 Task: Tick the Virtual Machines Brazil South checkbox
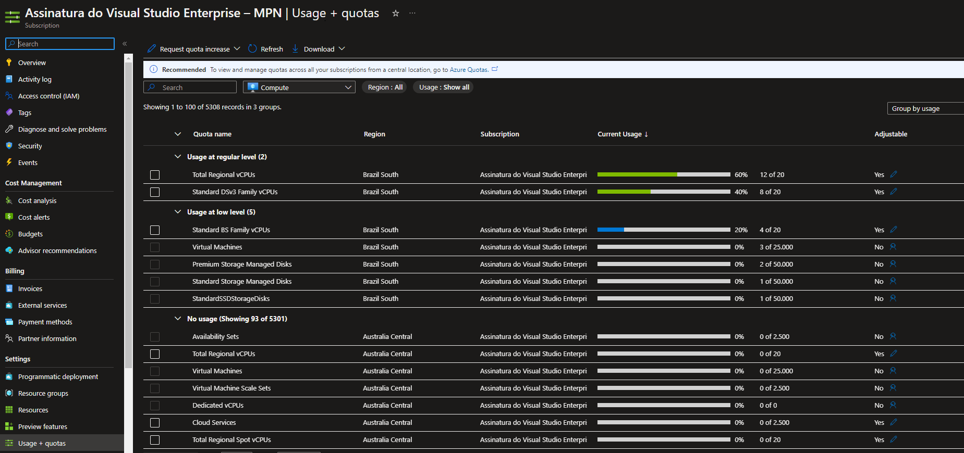pos(155,247)
